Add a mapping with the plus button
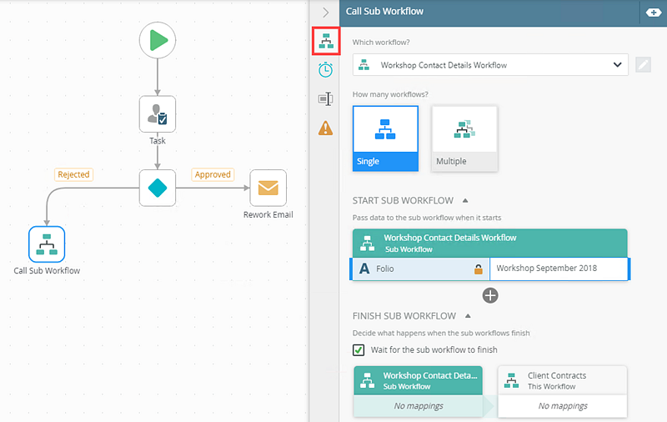The height and width of the screenshot is (422, 667). (490, 296)
